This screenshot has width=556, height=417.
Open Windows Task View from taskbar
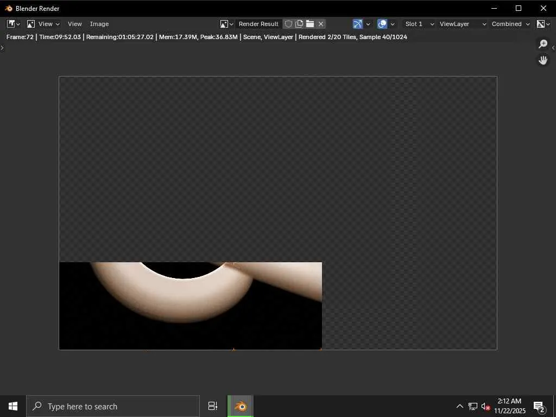tap(213, 406)
